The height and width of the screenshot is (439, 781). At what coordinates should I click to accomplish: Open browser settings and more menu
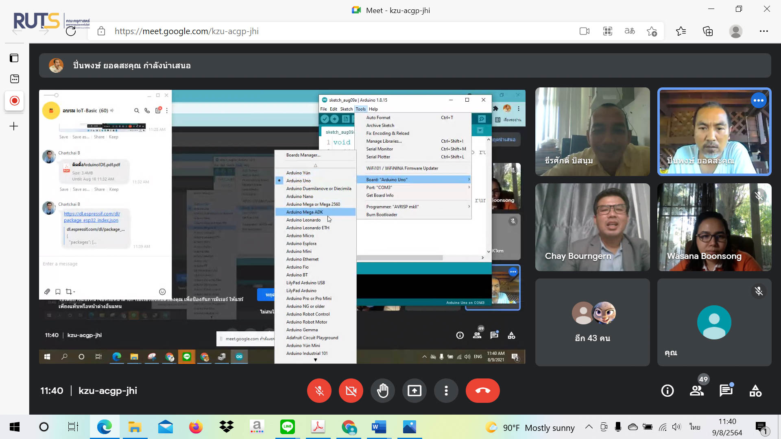tap(764, 31)
